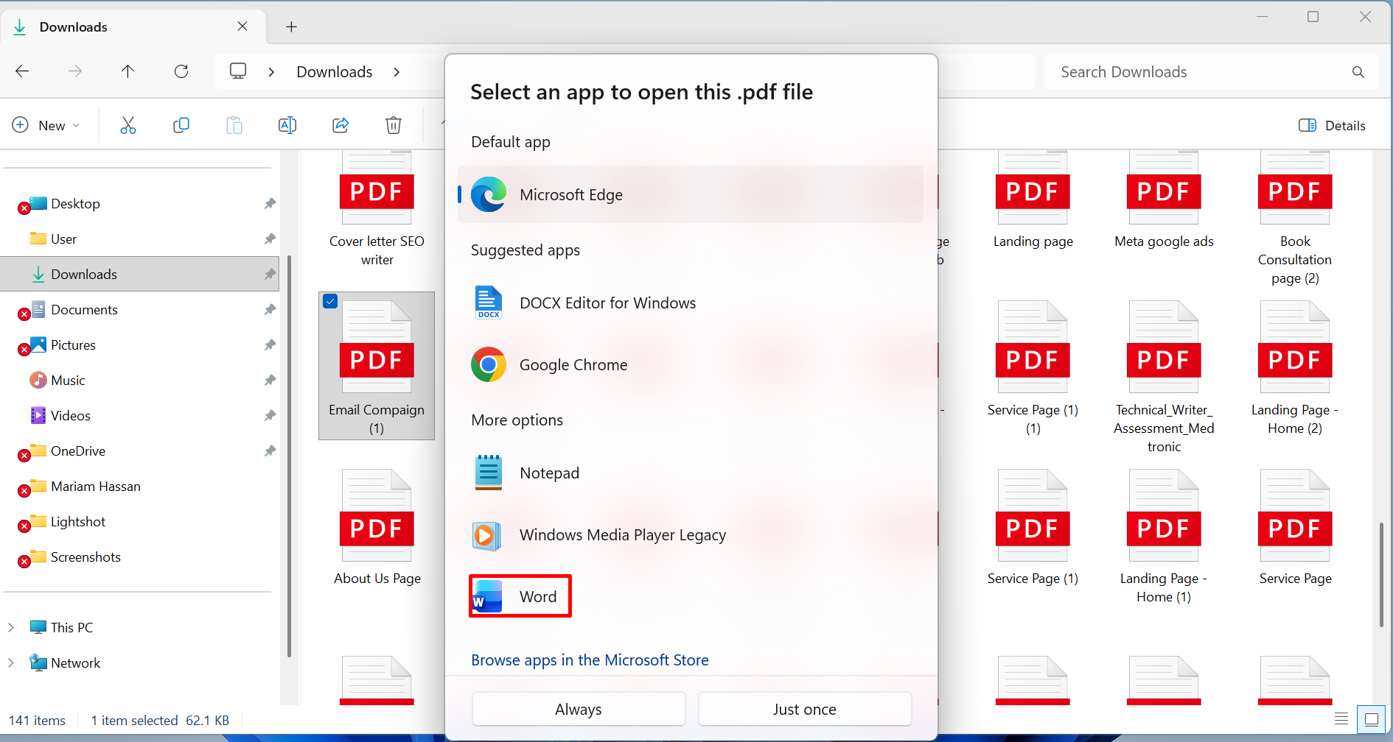Expand the Network tree node

[x=11, y=662]
